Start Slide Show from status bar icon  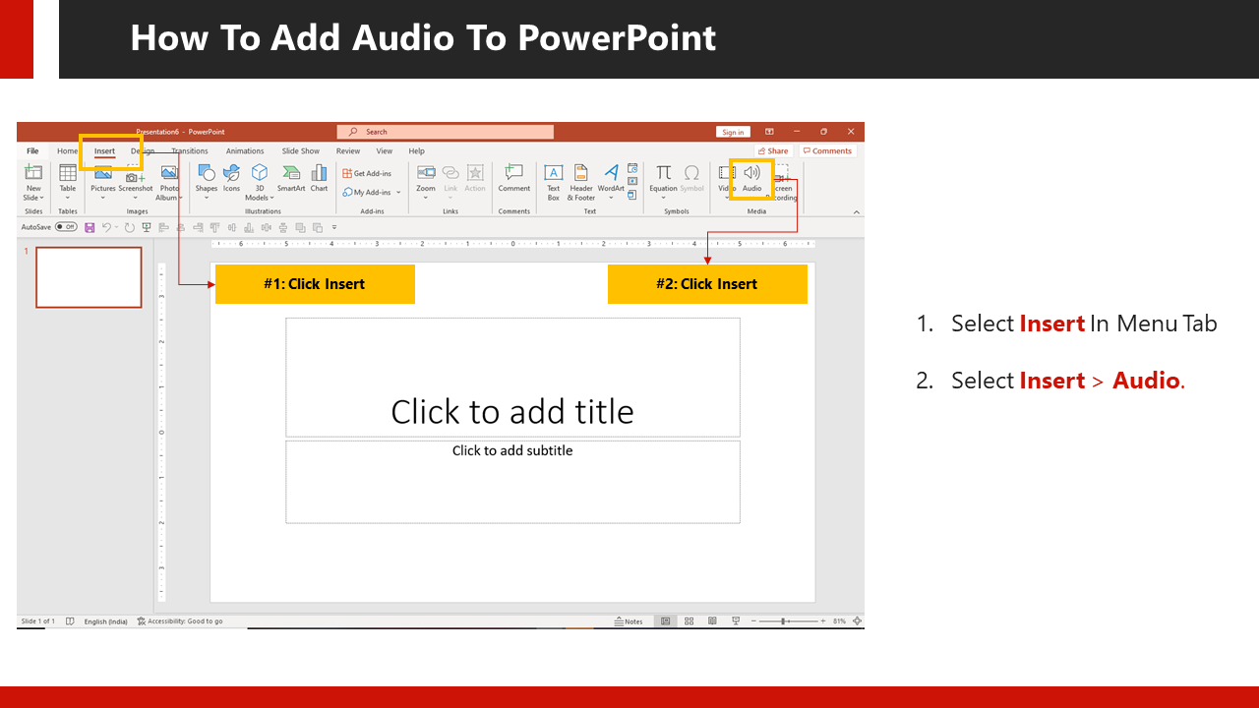click(735, 621)
